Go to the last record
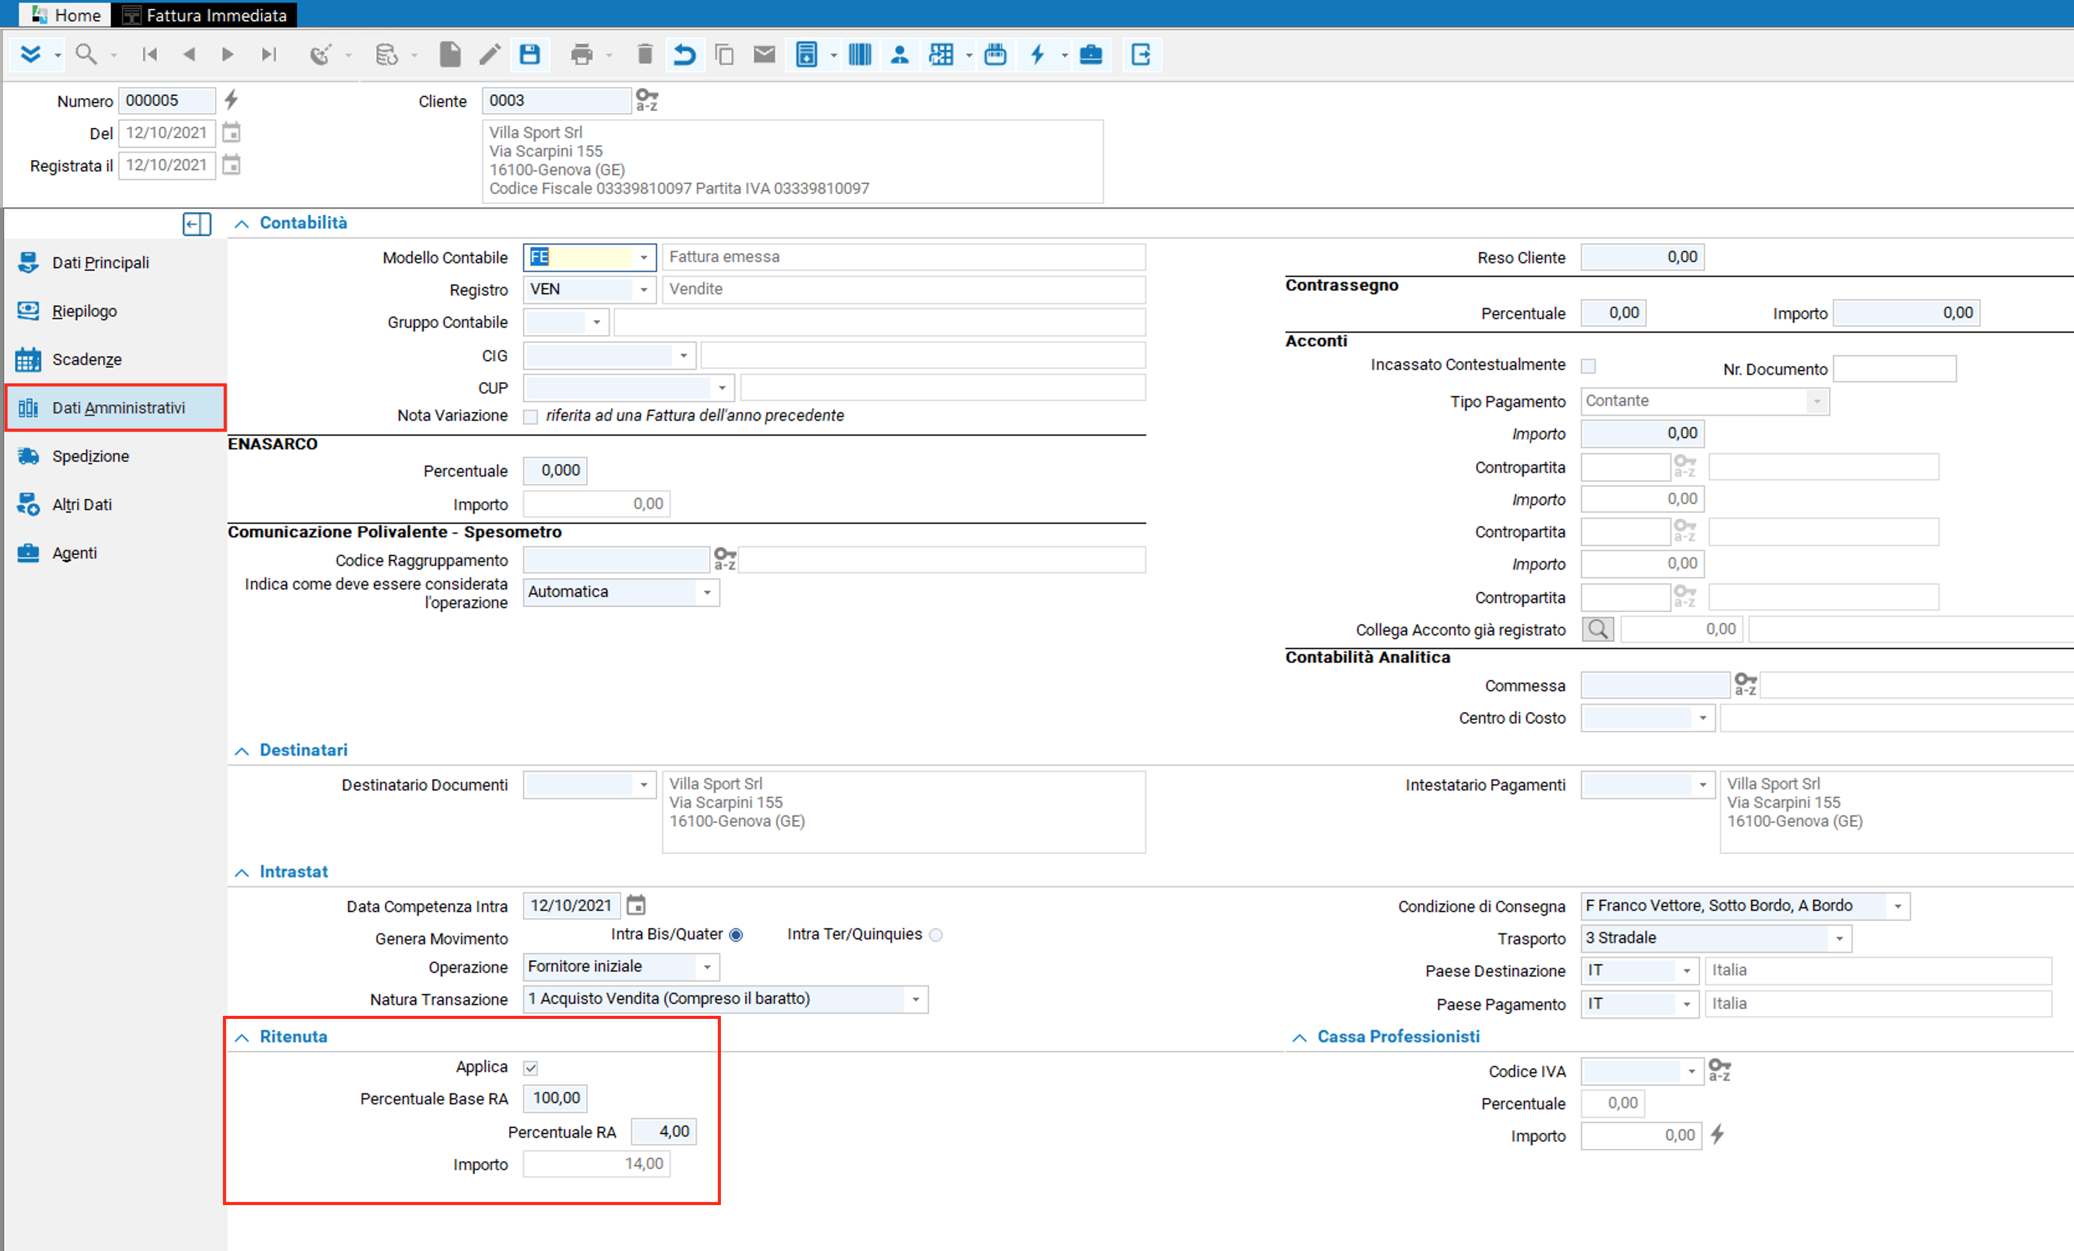This screenshot has width=2074, height=1251. pos(268,55)
